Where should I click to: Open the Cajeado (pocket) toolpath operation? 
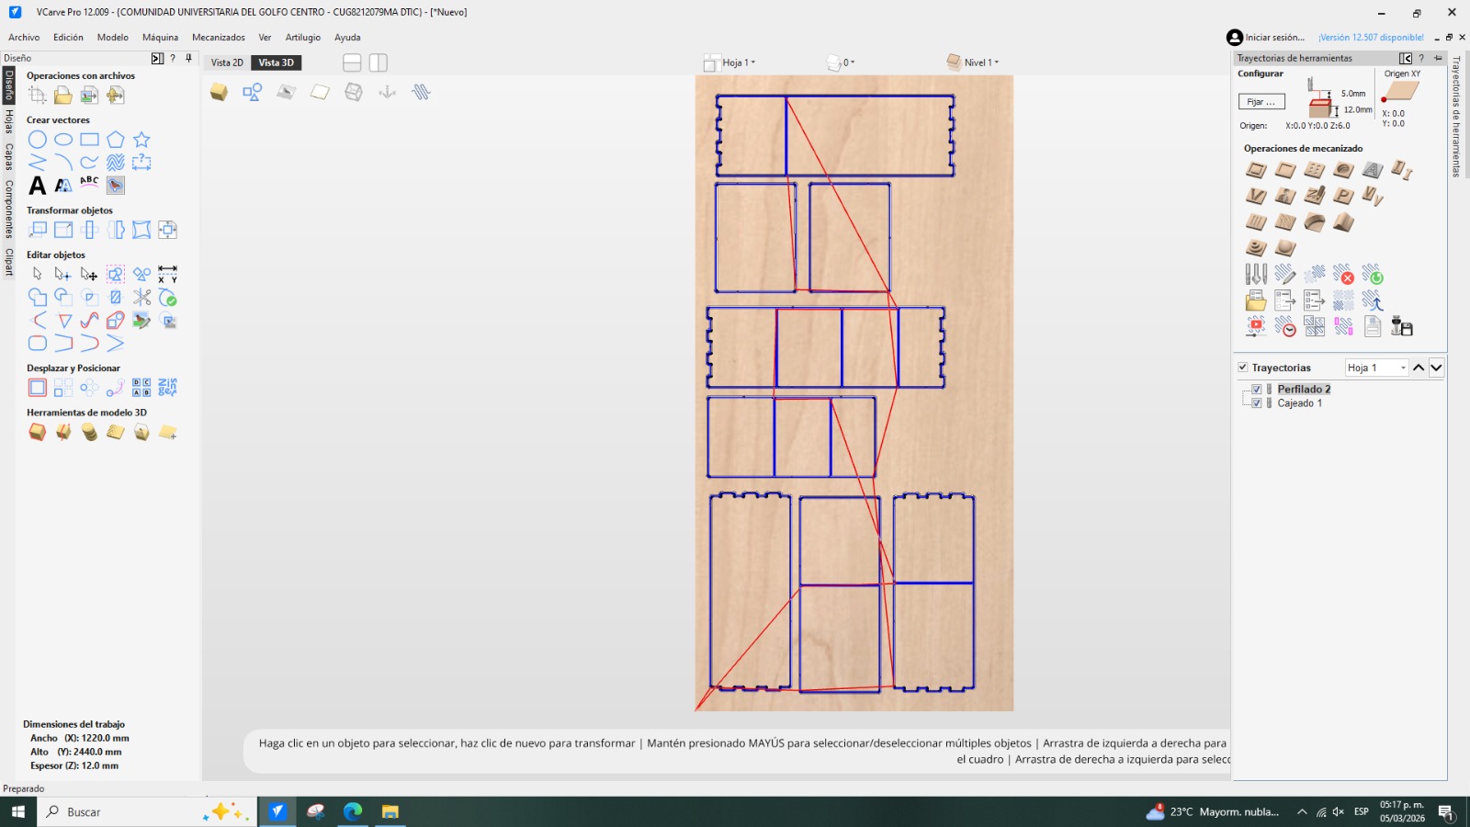(x=1284, y=169)
